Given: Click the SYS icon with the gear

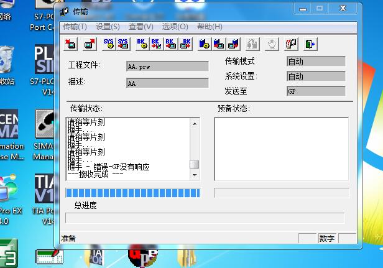Looking at the screenshot, I should click(x=108, y=44).
